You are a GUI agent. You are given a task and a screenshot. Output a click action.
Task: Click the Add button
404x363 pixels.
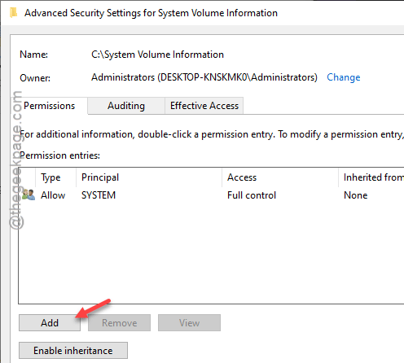(x=50, y=323)
